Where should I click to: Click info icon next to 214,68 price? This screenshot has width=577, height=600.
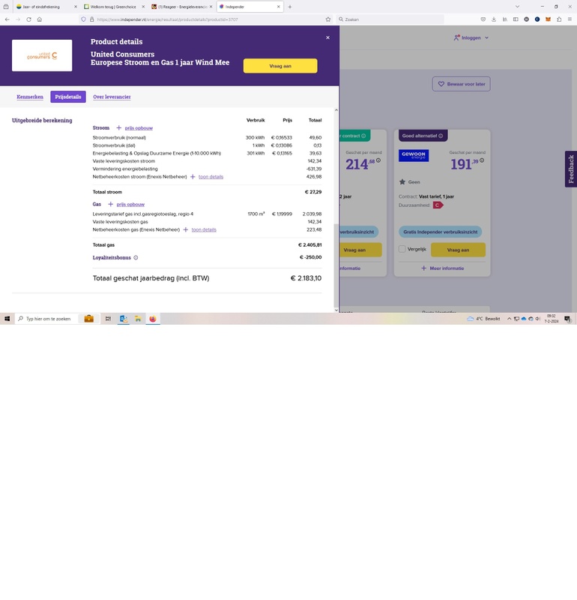378,160
